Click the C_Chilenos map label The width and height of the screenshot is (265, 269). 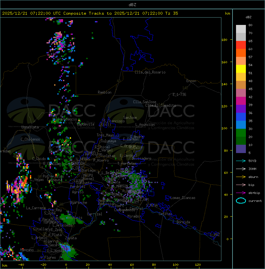pyautogui.click(x=30, y=139)
